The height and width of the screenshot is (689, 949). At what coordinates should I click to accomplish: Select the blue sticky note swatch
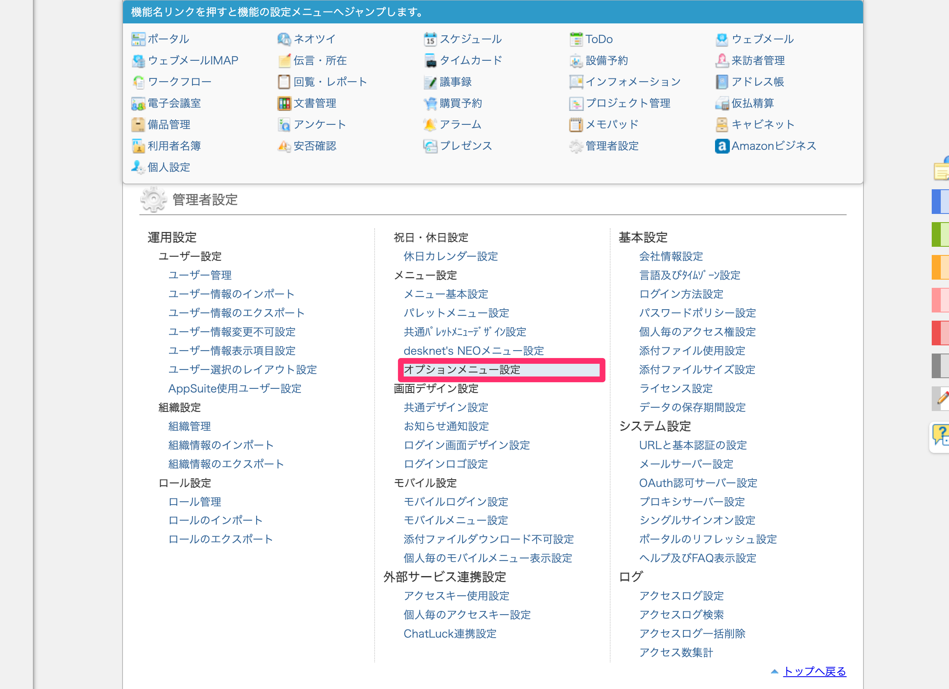(x=940, y=201)
